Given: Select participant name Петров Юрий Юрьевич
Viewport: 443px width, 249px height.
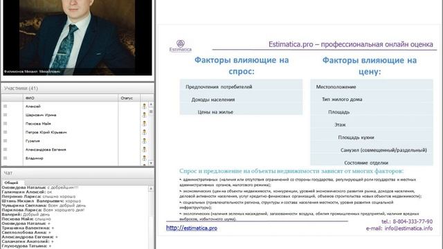Looking at the screenshot, I should pyautogui.click(x=46, y=132).
